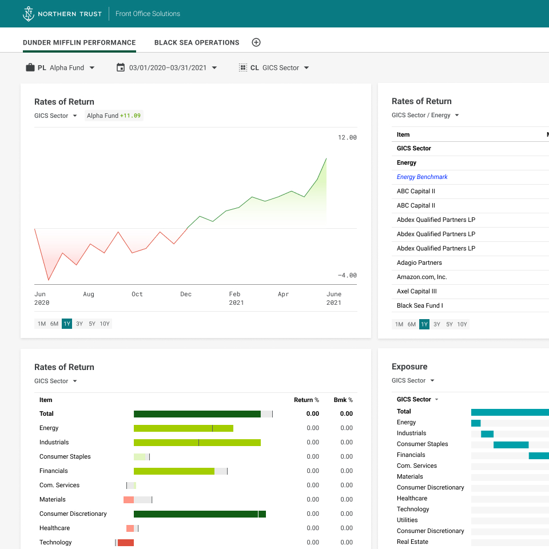Click the calendar date range icon
Image resolution: width=549 pixels, height=549 pixels.
tap(121, 67)
